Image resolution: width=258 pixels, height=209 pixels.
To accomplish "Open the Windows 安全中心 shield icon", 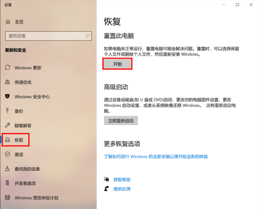I will [x=7, y=97].
